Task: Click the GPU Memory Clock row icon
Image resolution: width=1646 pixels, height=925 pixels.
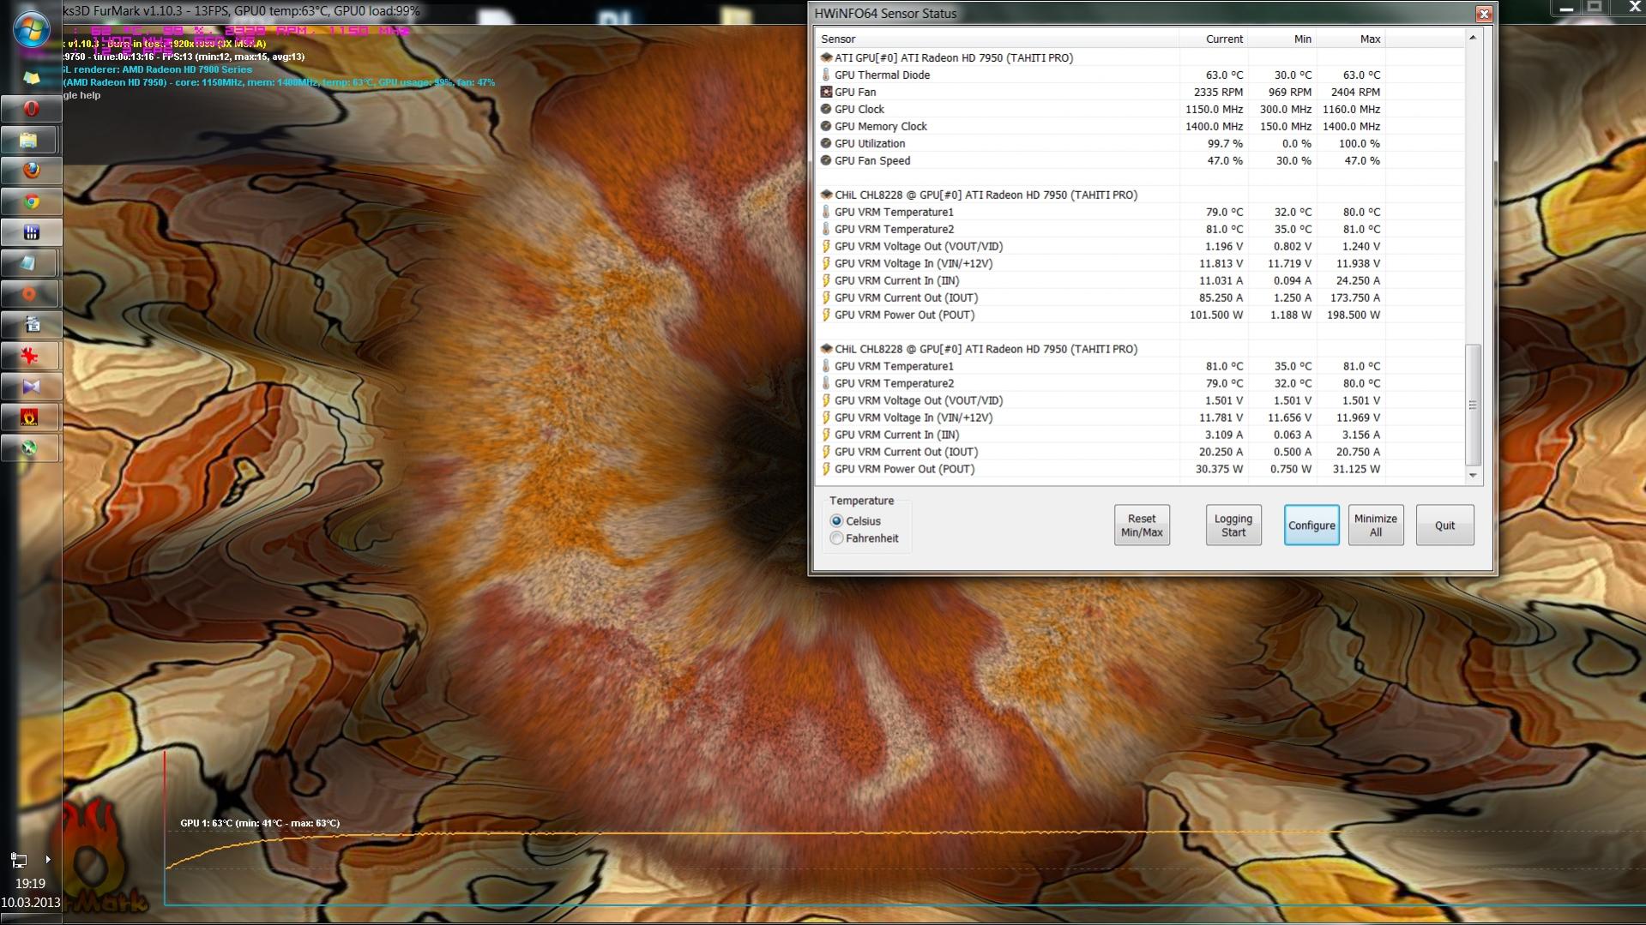Action: pyautogui.click(x=826, y=126)
